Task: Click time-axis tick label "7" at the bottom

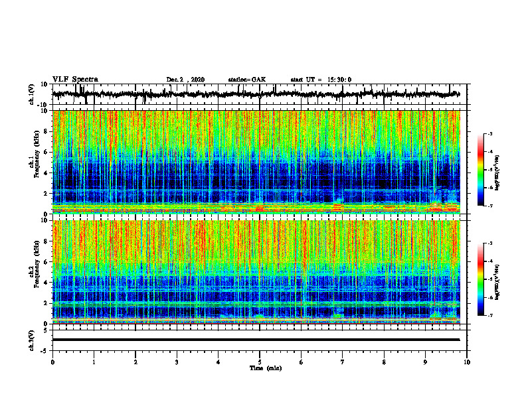Action: (x=343, y=362)
